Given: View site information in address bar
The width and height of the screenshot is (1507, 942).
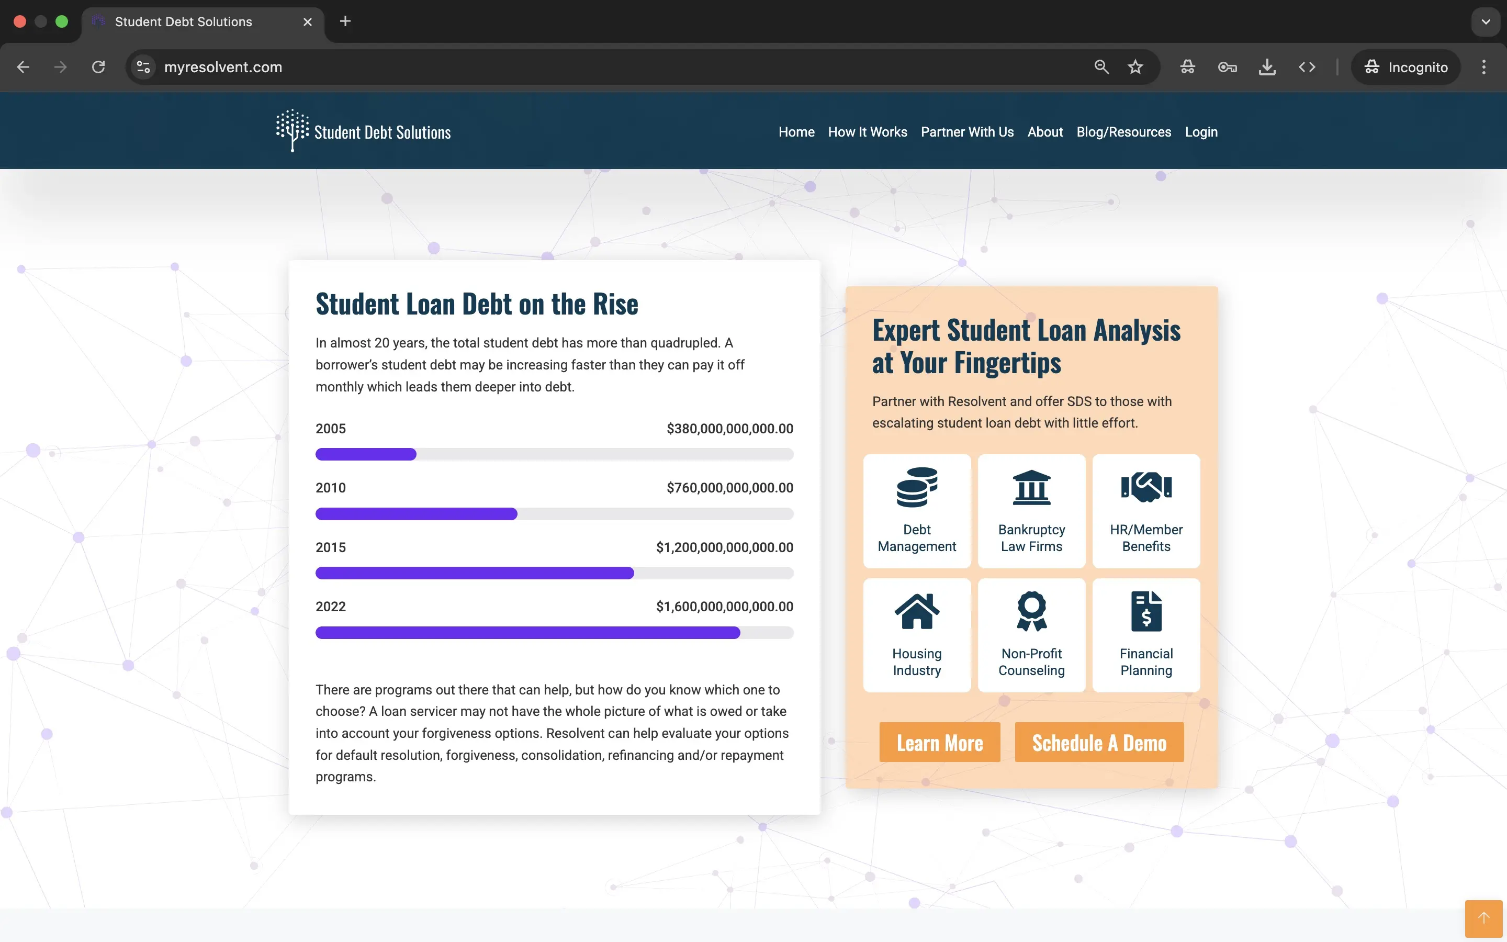Looking at the screenshot, I should pos(143,68).
